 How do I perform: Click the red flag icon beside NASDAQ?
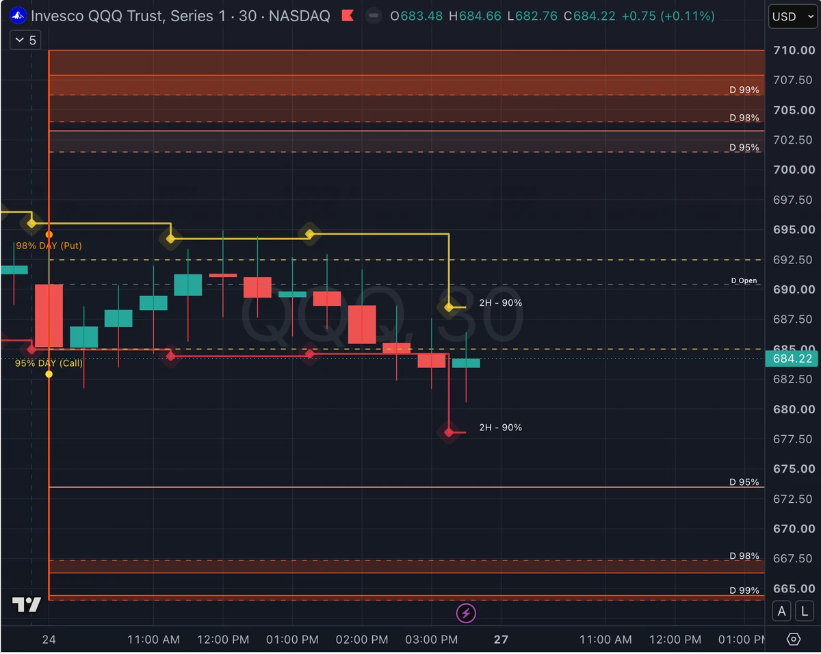coord(348,15)
